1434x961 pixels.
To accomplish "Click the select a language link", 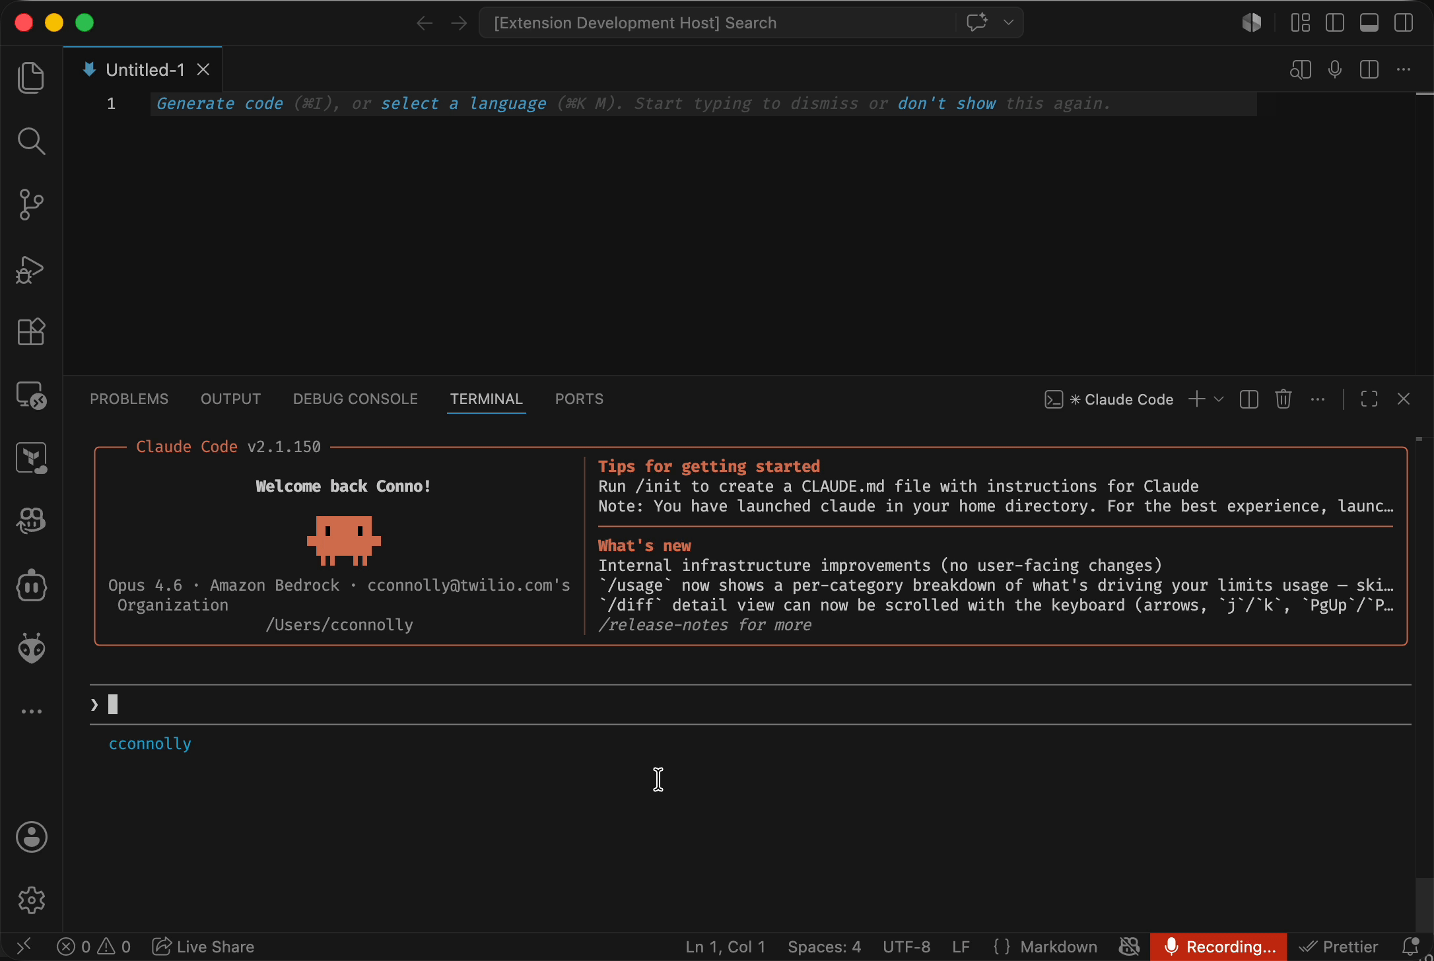I will (463, 104).
